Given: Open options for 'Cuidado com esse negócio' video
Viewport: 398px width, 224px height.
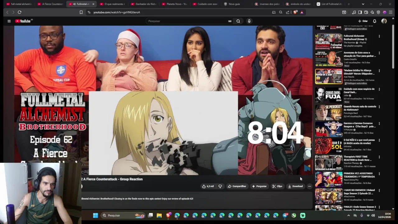Looking at the screenshot, I should point(379,89).
